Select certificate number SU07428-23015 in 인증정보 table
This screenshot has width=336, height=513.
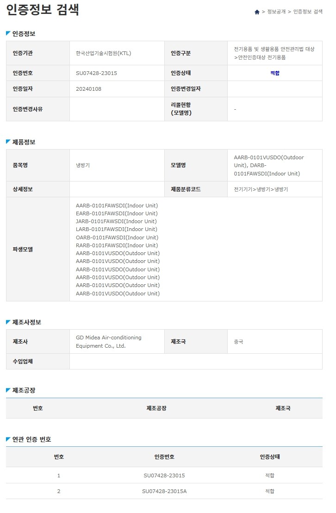pos(96,73)
